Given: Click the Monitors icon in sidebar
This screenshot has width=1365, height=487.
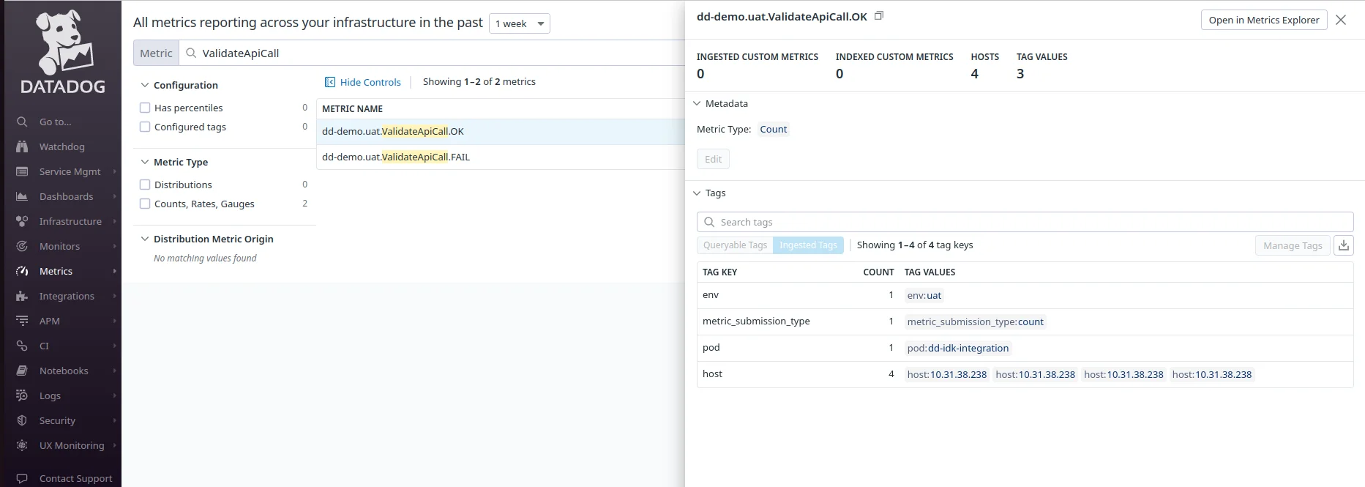Looking at the screenshot, I should pos(22,246).
